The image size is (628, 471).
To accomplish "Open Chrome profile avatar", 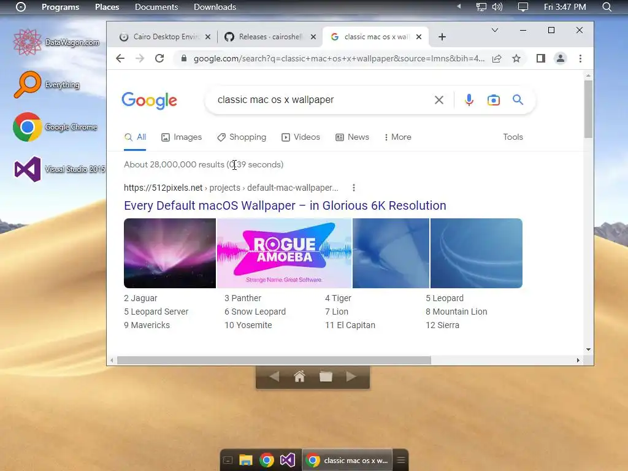I will 561,58.
